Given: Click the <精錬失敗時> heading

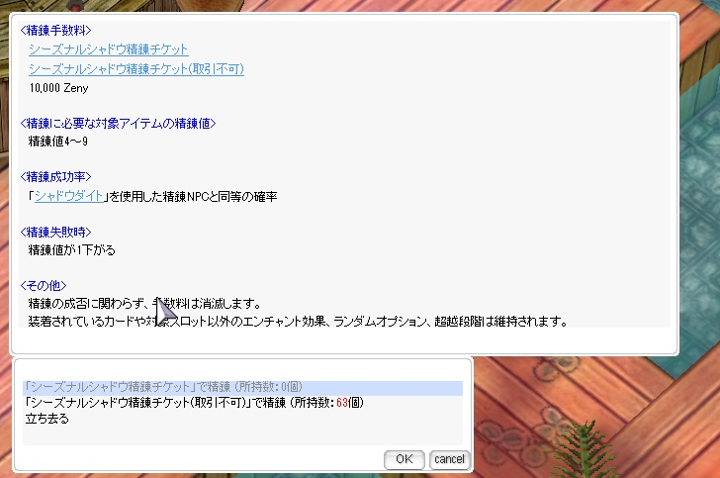Looking at the screenshot, I should 55,233.
